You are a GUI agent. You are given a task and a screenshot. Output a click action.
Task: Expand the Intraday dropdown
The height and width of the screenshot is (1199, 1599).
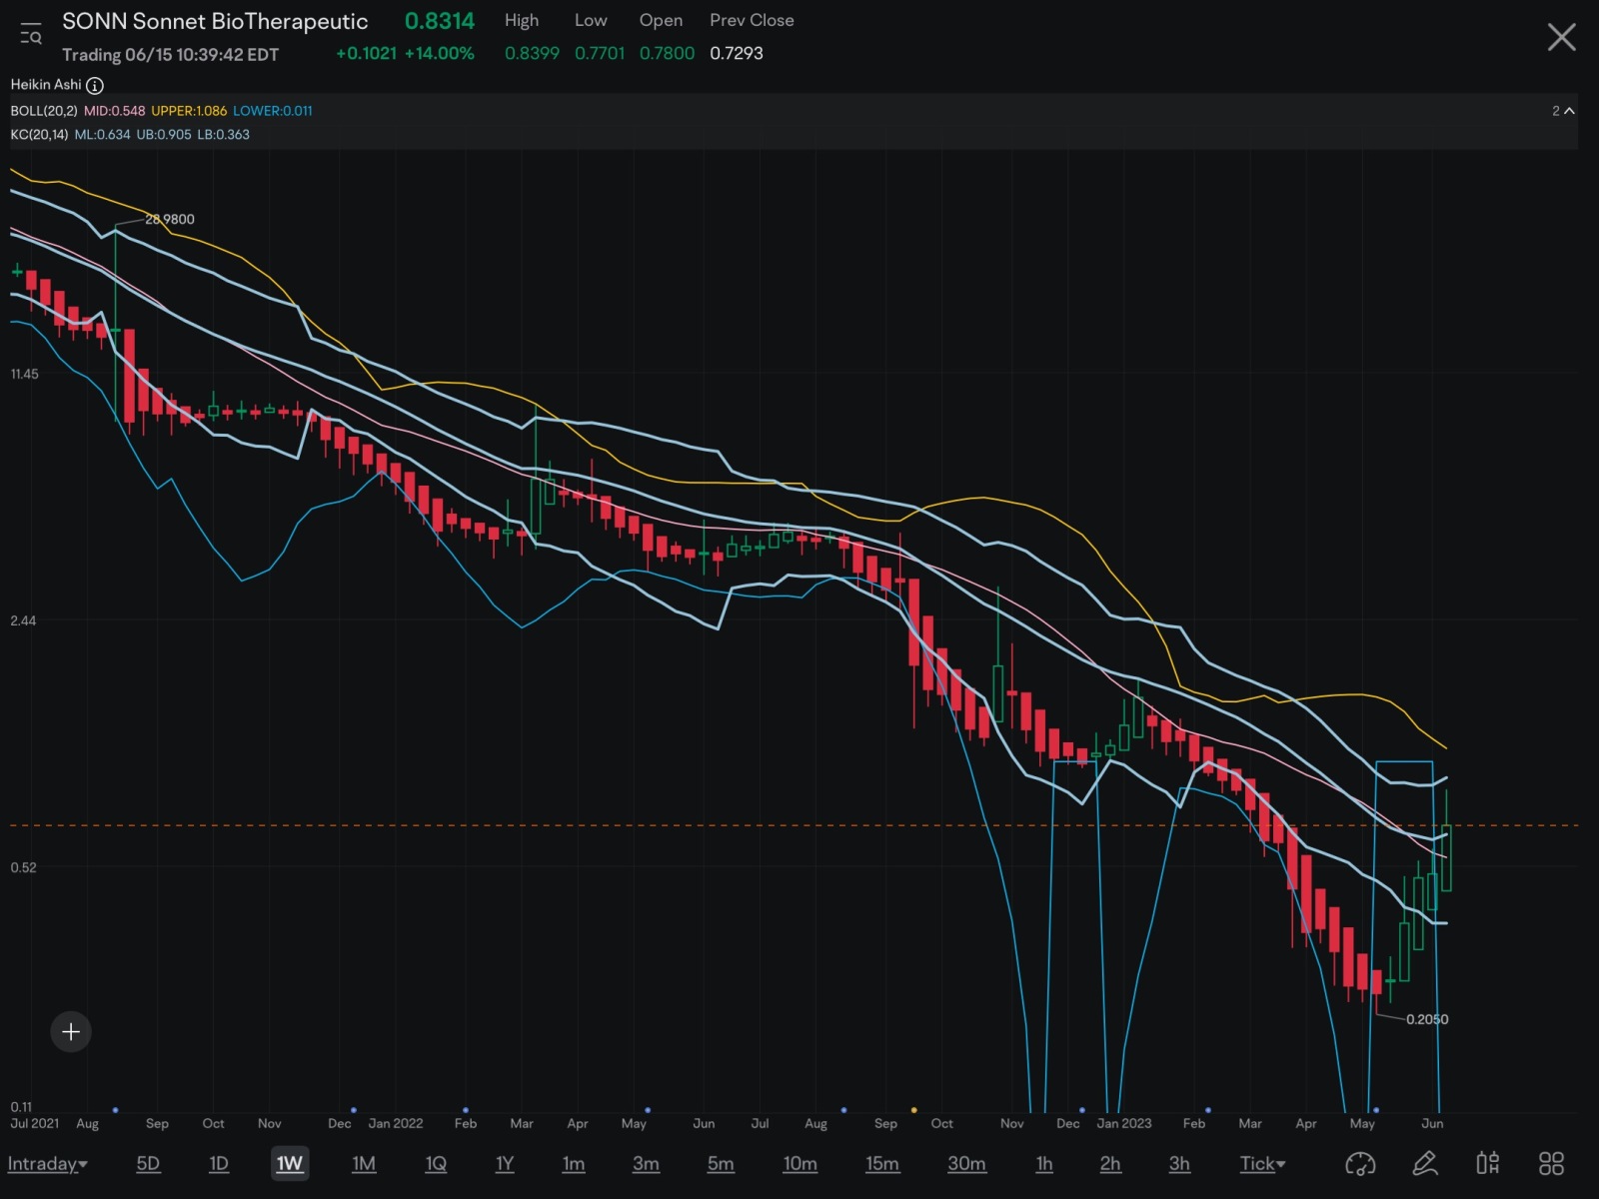click(x=47, y=1164)
